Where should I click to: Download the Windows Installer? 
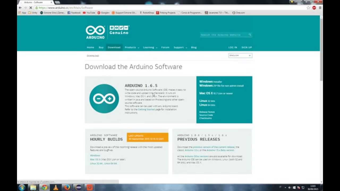tap(211, 82)
